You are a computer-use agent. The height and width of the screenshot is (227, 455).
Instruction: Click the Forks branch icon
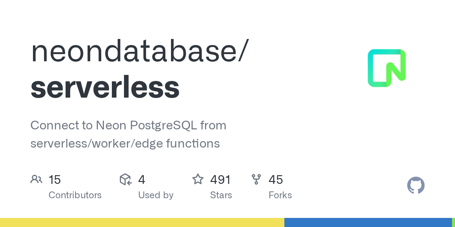(256, 179)
